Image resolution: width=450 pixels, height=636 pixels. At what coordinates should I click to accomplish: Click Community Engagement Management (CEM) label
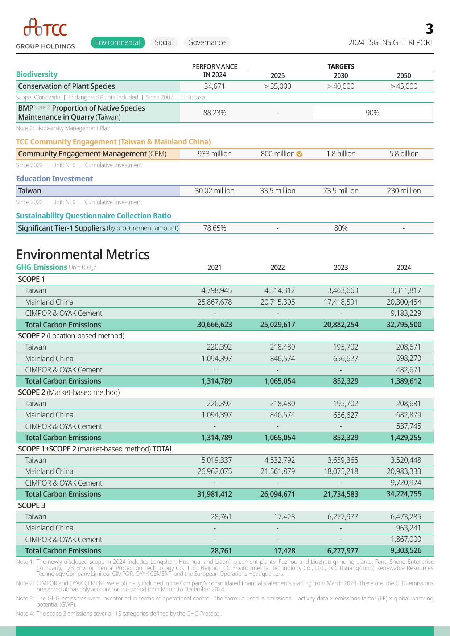(92, 154)
